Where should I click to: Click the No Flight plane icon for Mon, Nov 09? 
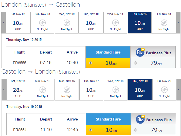(67, 23)
